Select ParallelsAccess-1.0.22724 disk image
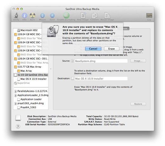Viewport: 165px width, 146px height. click(31, 91)
